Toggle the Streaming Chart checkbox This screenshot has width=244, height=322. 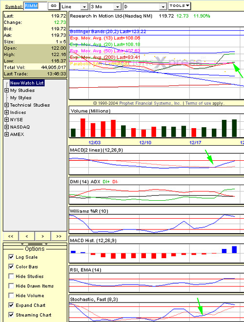coord(11,315)
